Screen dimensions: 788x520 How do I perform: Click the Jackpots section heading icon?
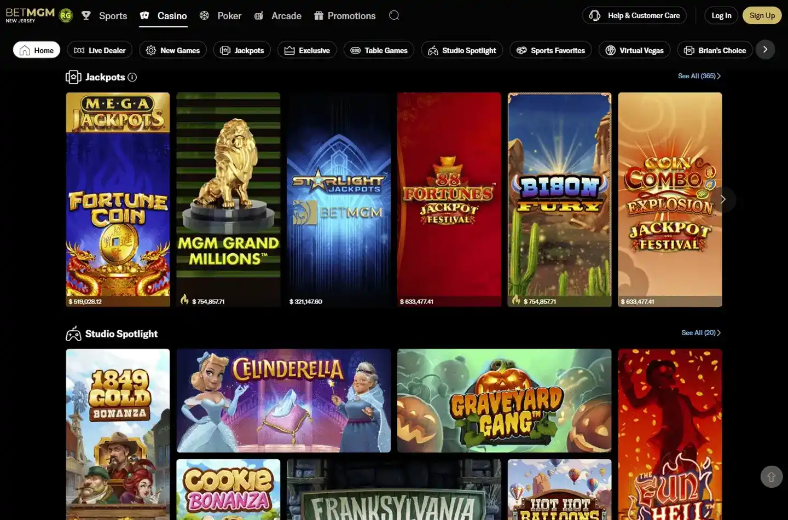click(73, 77)
